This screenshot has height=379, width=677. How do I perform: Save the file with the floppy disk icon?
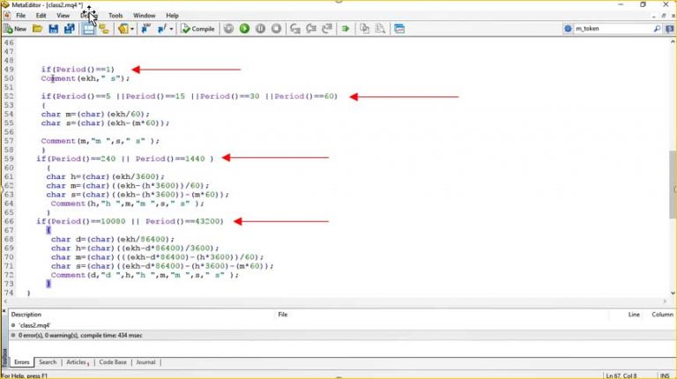click(54, 29)
